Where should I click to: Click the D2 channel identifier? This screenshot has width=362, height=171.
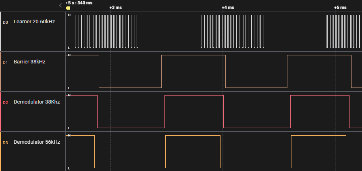5,102
